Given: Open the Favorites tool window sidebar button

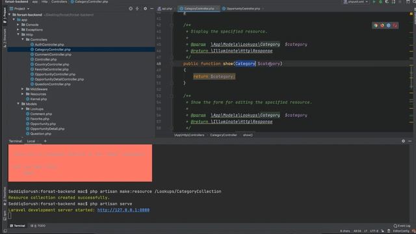Looking at the screenshot, I should click(x=5, y=196).
